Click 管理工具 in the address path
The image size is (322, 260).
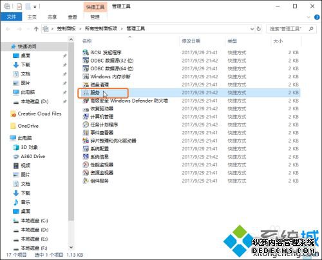(136, 28)
